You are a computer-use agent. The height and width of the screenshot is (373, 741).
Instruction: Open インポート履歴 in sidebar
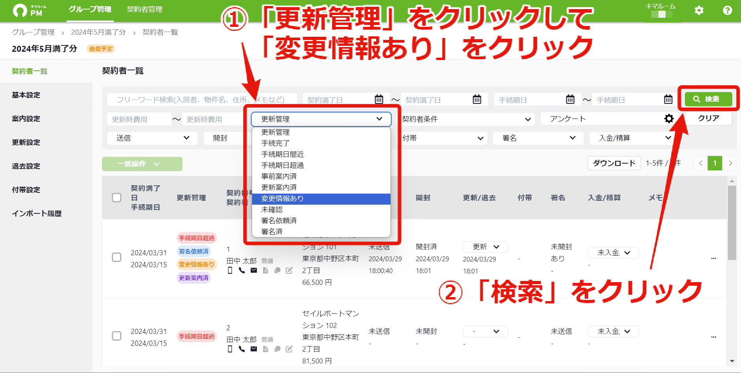pyautogui.click(x=46, y=214)
